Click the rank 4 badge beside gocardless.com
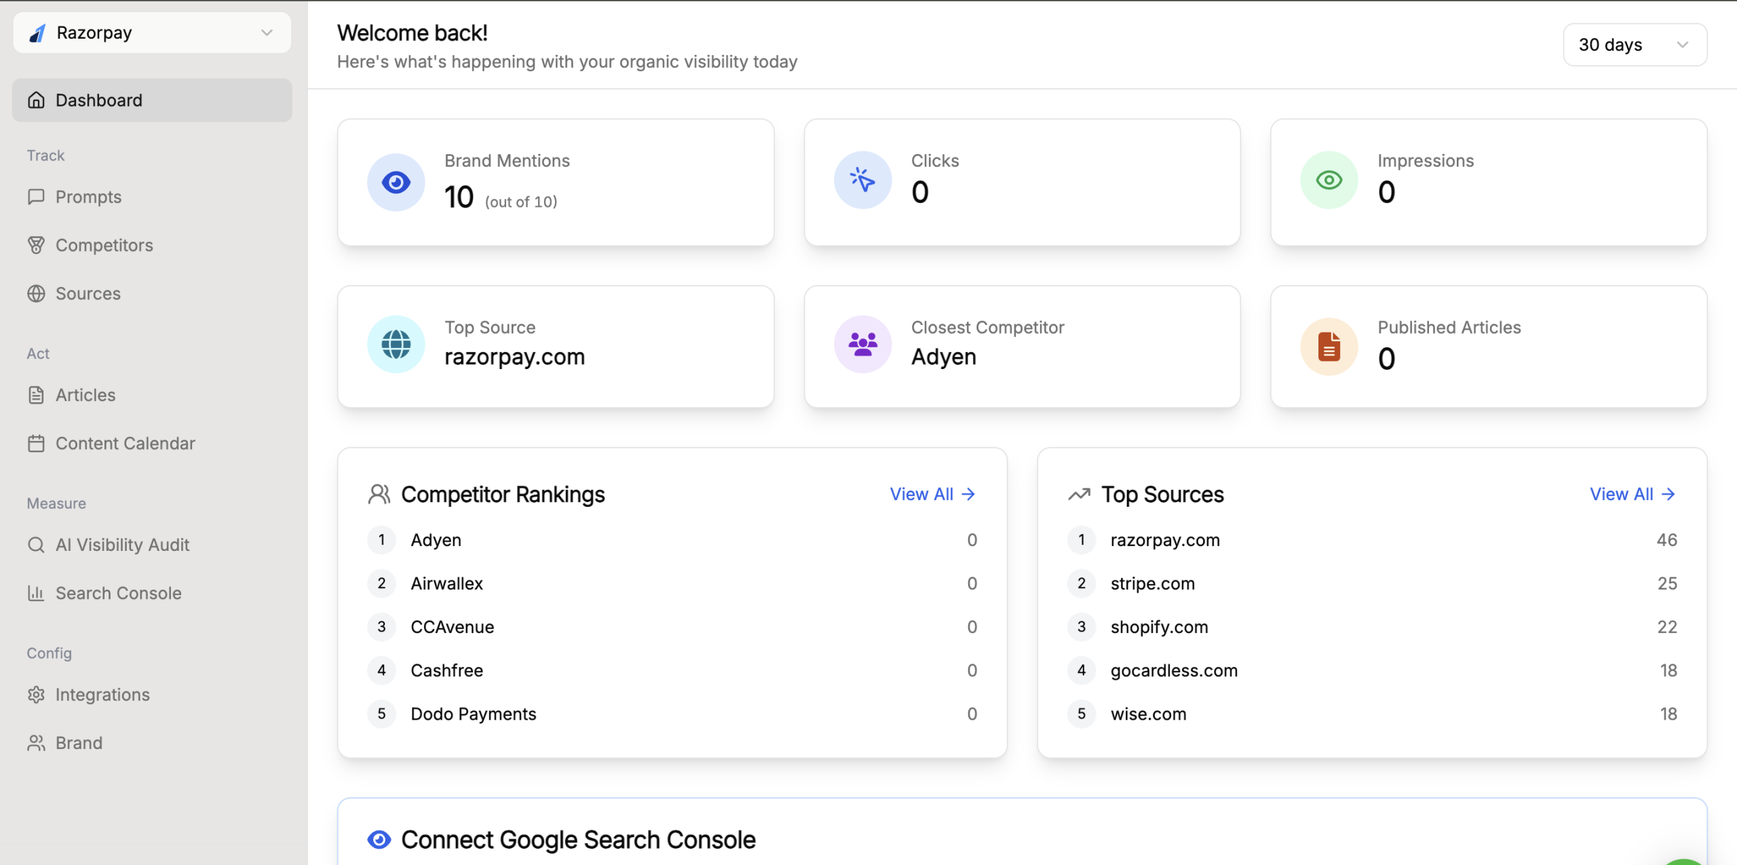 pyautogui.click(x=1082, y=670)
